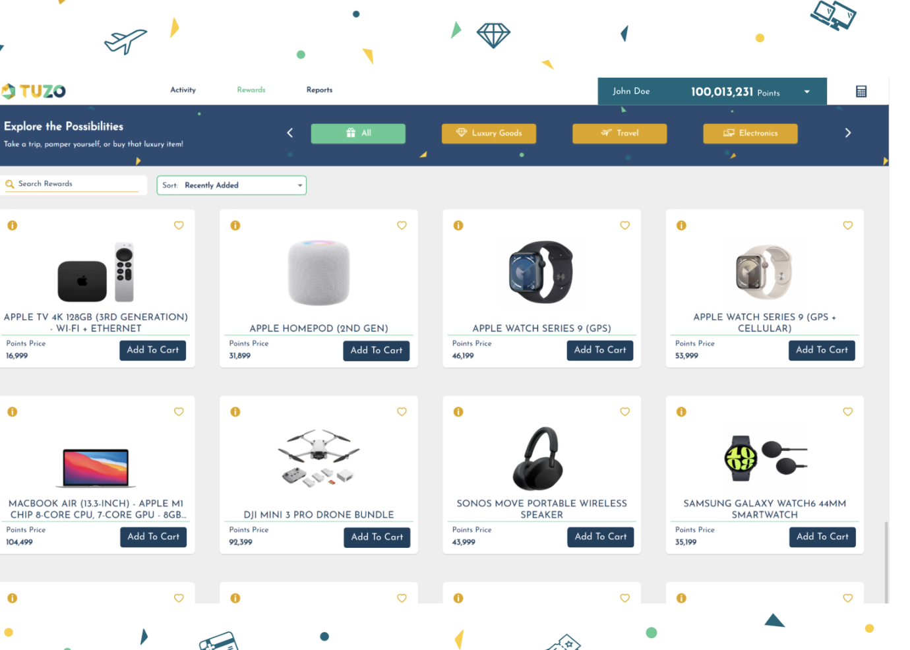This screenshot has width=910, height=650.
Task: Add Apple HomePod to cart
Action: 377,351
